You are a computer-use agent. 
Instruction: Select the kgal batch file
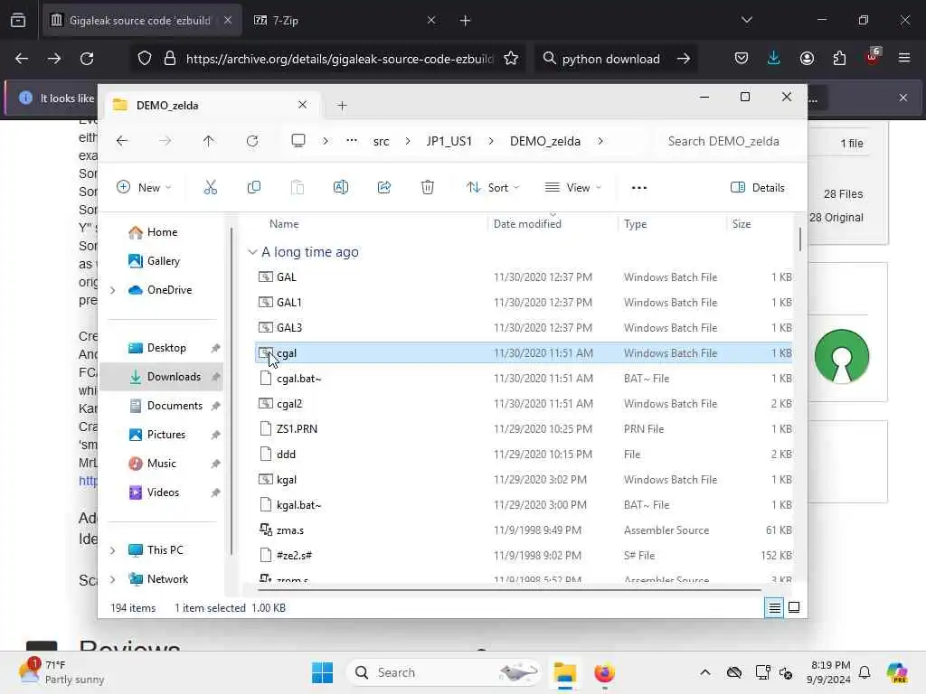(x=524, y=480)
